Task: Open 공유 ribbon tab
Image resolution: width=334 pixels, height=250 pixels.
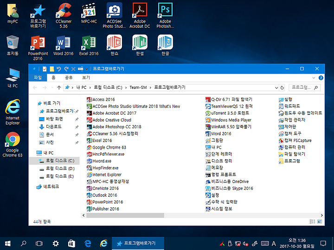Action: click(x=69, y=78)
